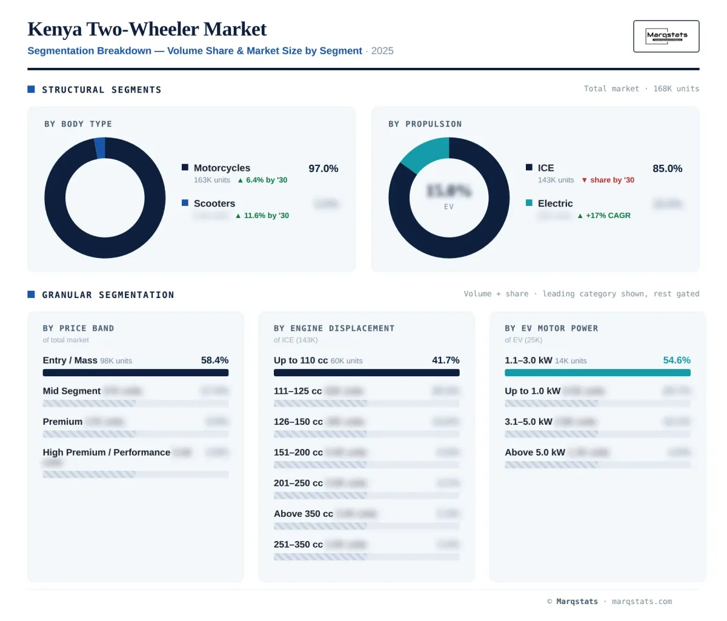Viewport: 727px width, 621px height.
Task: Click the ICE legend color square
Action: click(x=529, y=167)
